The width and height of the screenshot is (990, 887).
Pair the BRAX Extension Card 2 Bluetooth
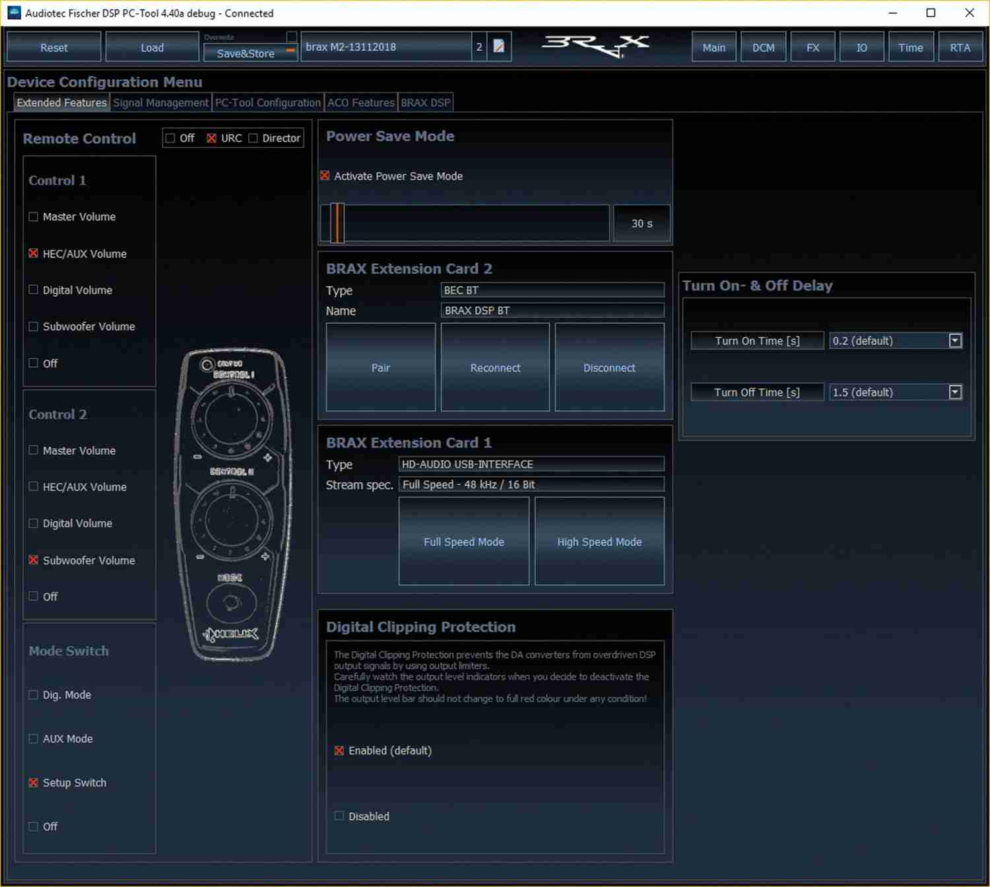[381, 367]
